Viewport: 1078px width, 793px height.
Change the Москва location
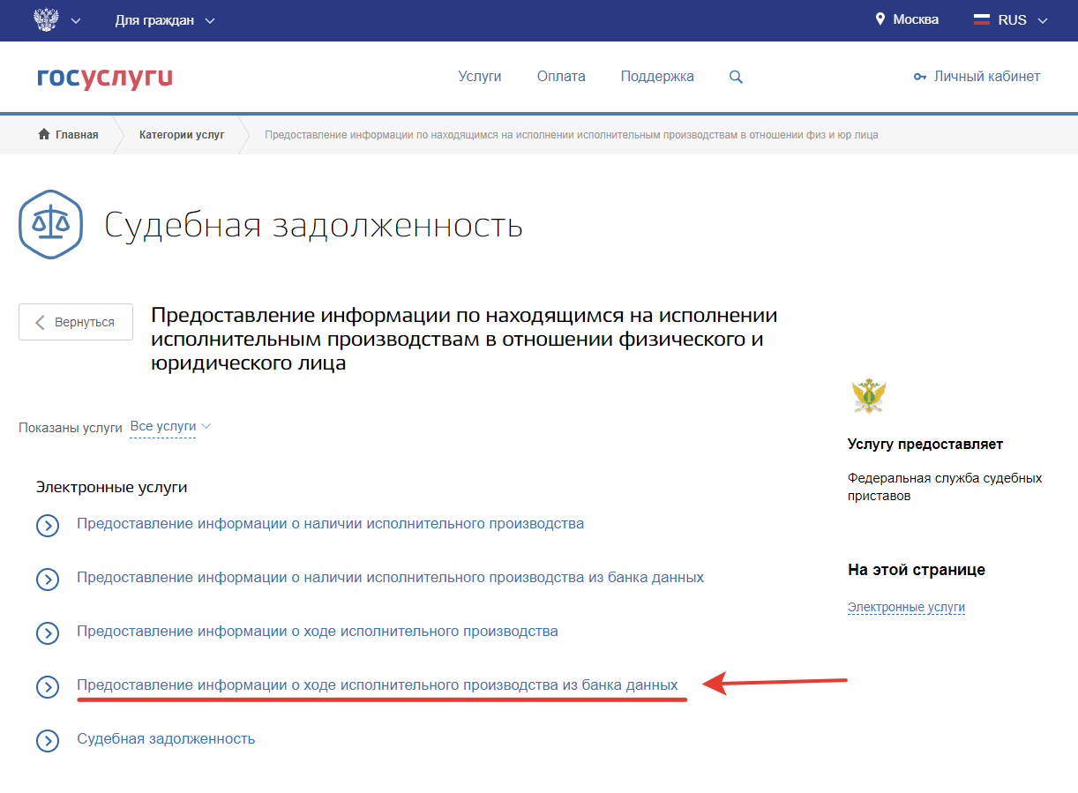coord(907,19)
